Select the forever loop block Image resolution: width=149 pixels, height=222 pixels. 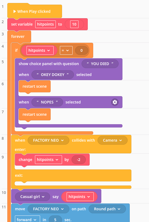(x=18, y=37)
